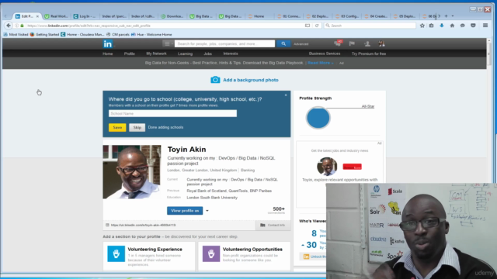Image resolution: width=497 pixels, height=279 pixels.
Task: Open the CM parcels bookmark
Action: [x=118, y=34]
